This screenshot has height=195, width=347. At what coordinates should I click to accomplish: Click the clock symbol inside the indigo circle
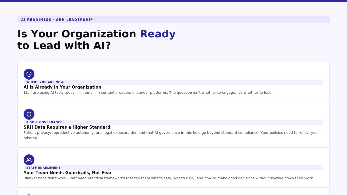29,74
